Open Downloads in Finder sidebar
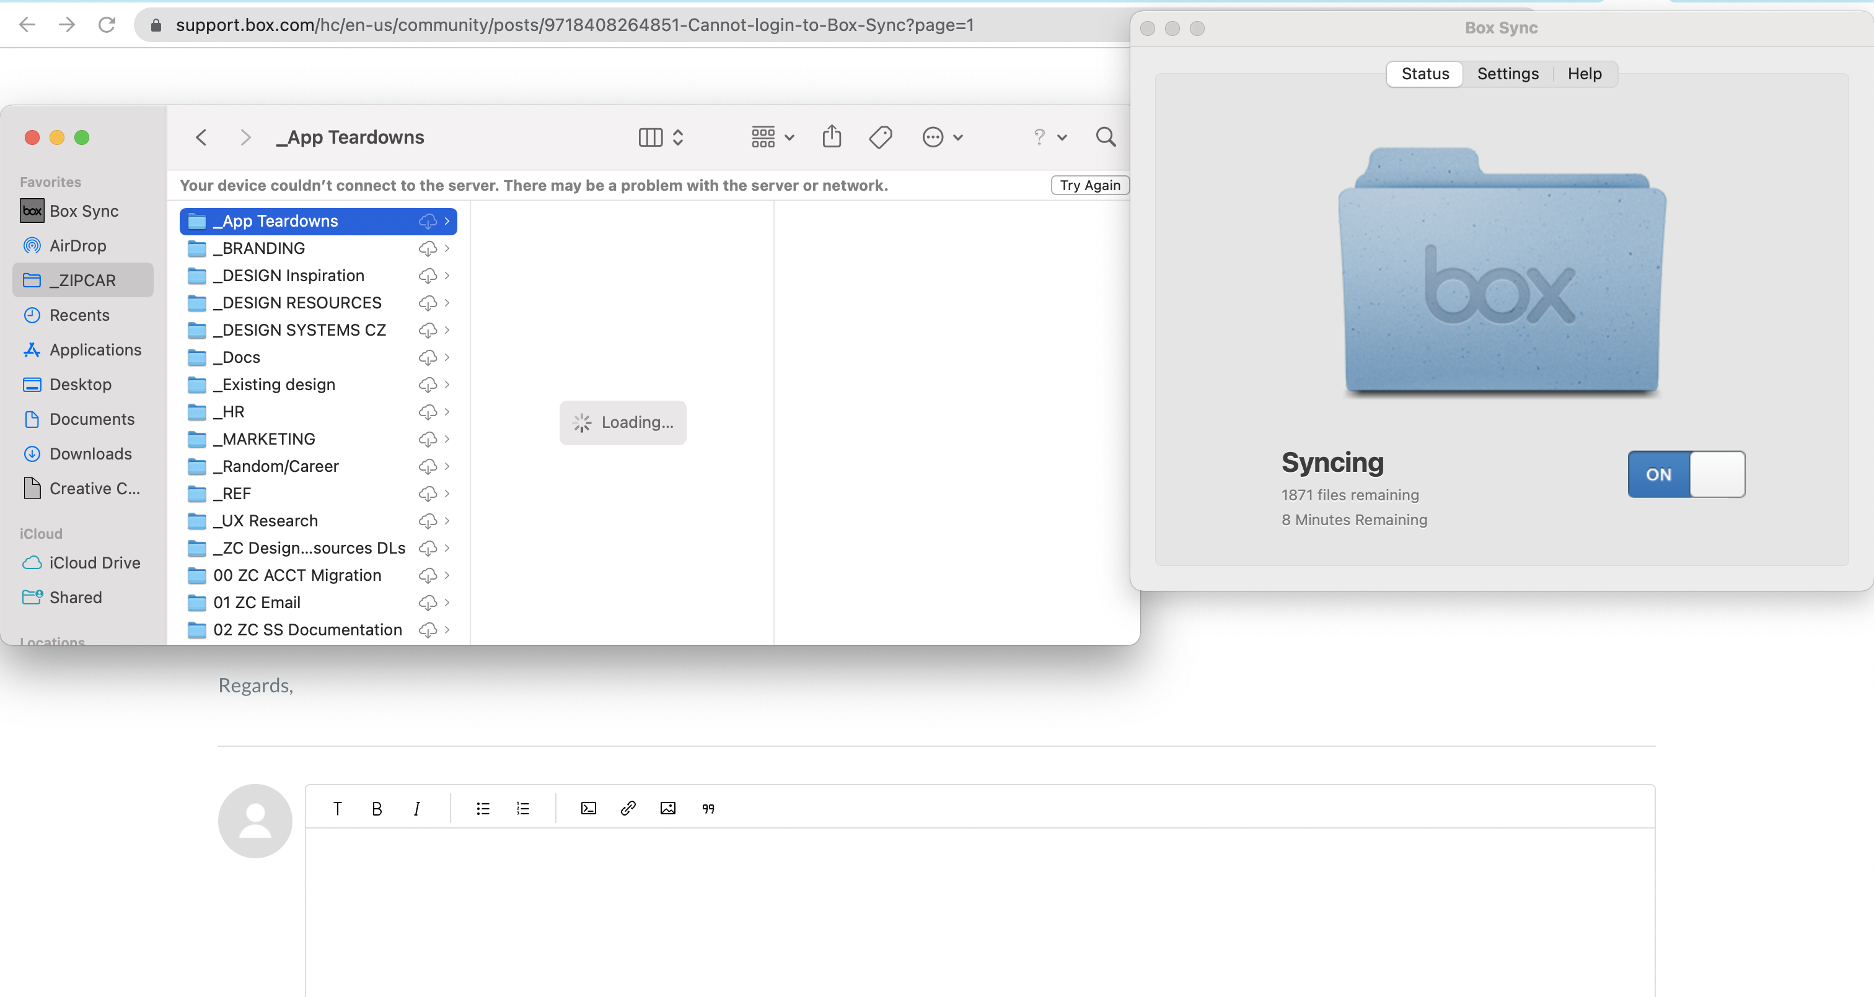Viewport: 1874px width, 997px height. tap(83, 454)
